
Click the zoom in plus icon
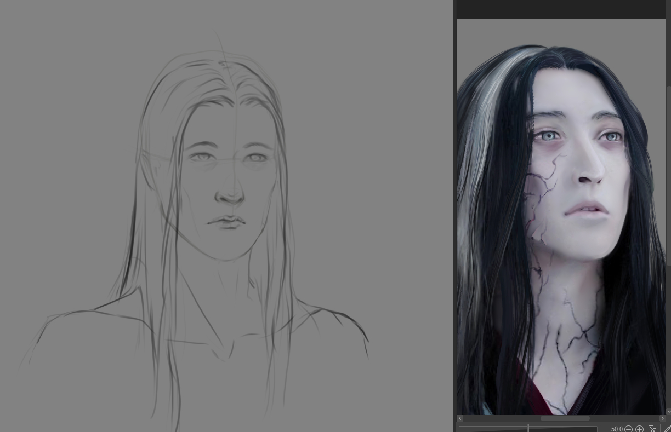point(639,429)
